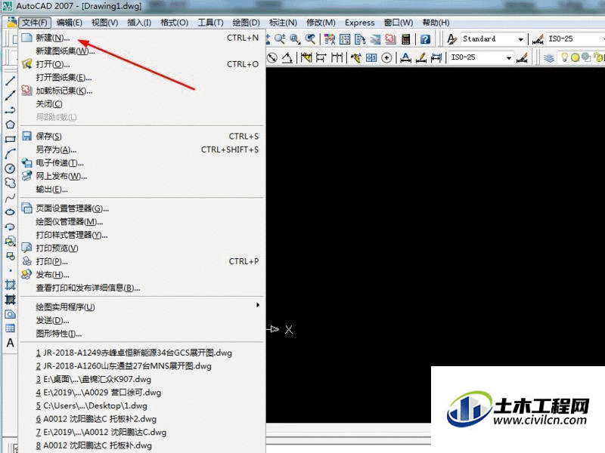The image size is (605, 453).
Task: Select the Circle tool
Action: tap(10, 168)
